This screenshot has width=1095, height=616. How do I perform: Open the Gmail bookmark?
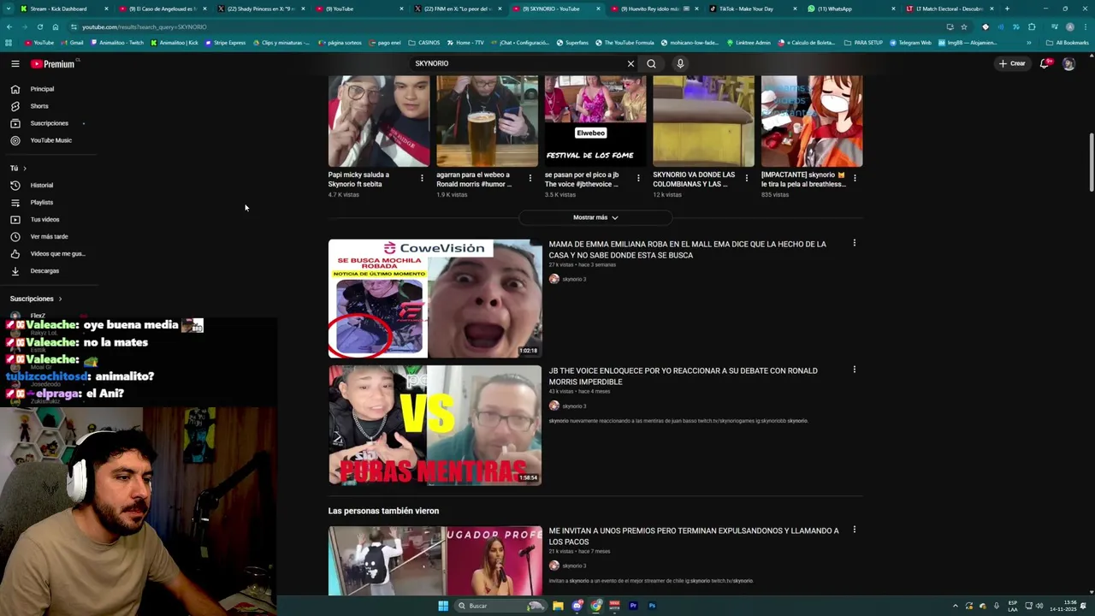tap(72, 43)
